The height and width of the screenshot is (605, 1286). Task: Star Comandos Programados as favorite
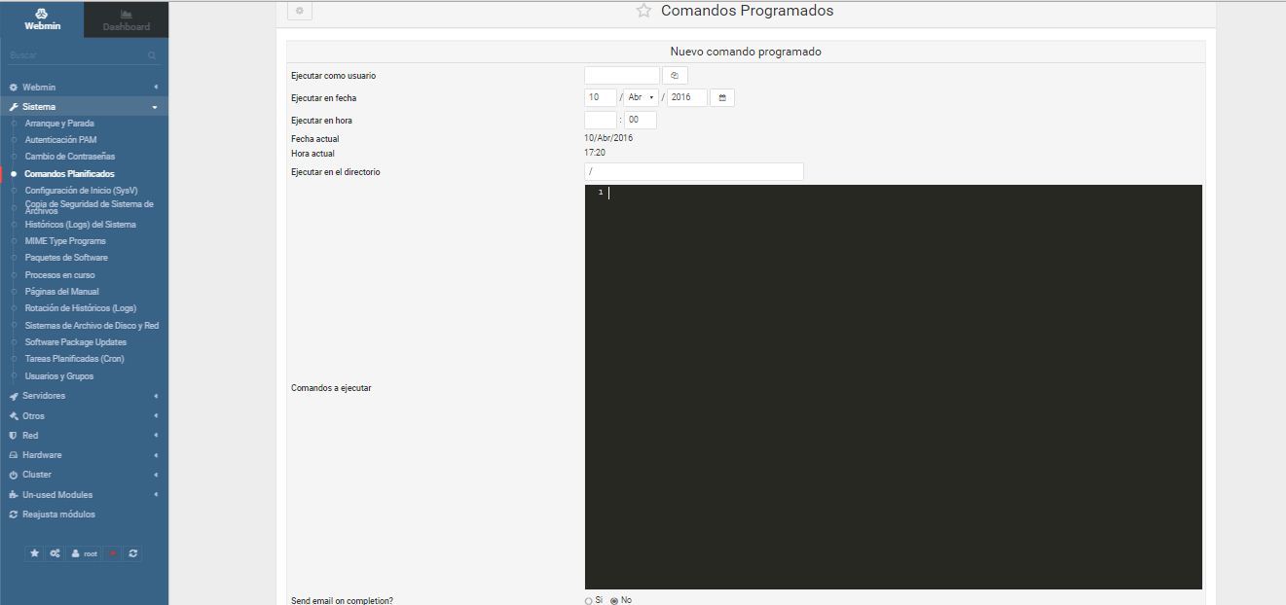coord(643,12)
